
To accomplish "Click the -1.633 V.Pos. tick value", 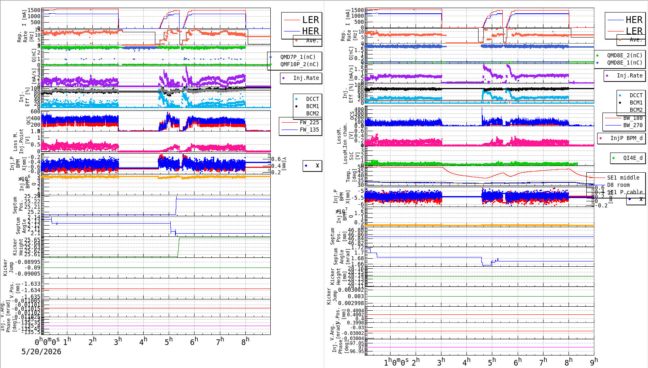I will click(x=31, y=284).
